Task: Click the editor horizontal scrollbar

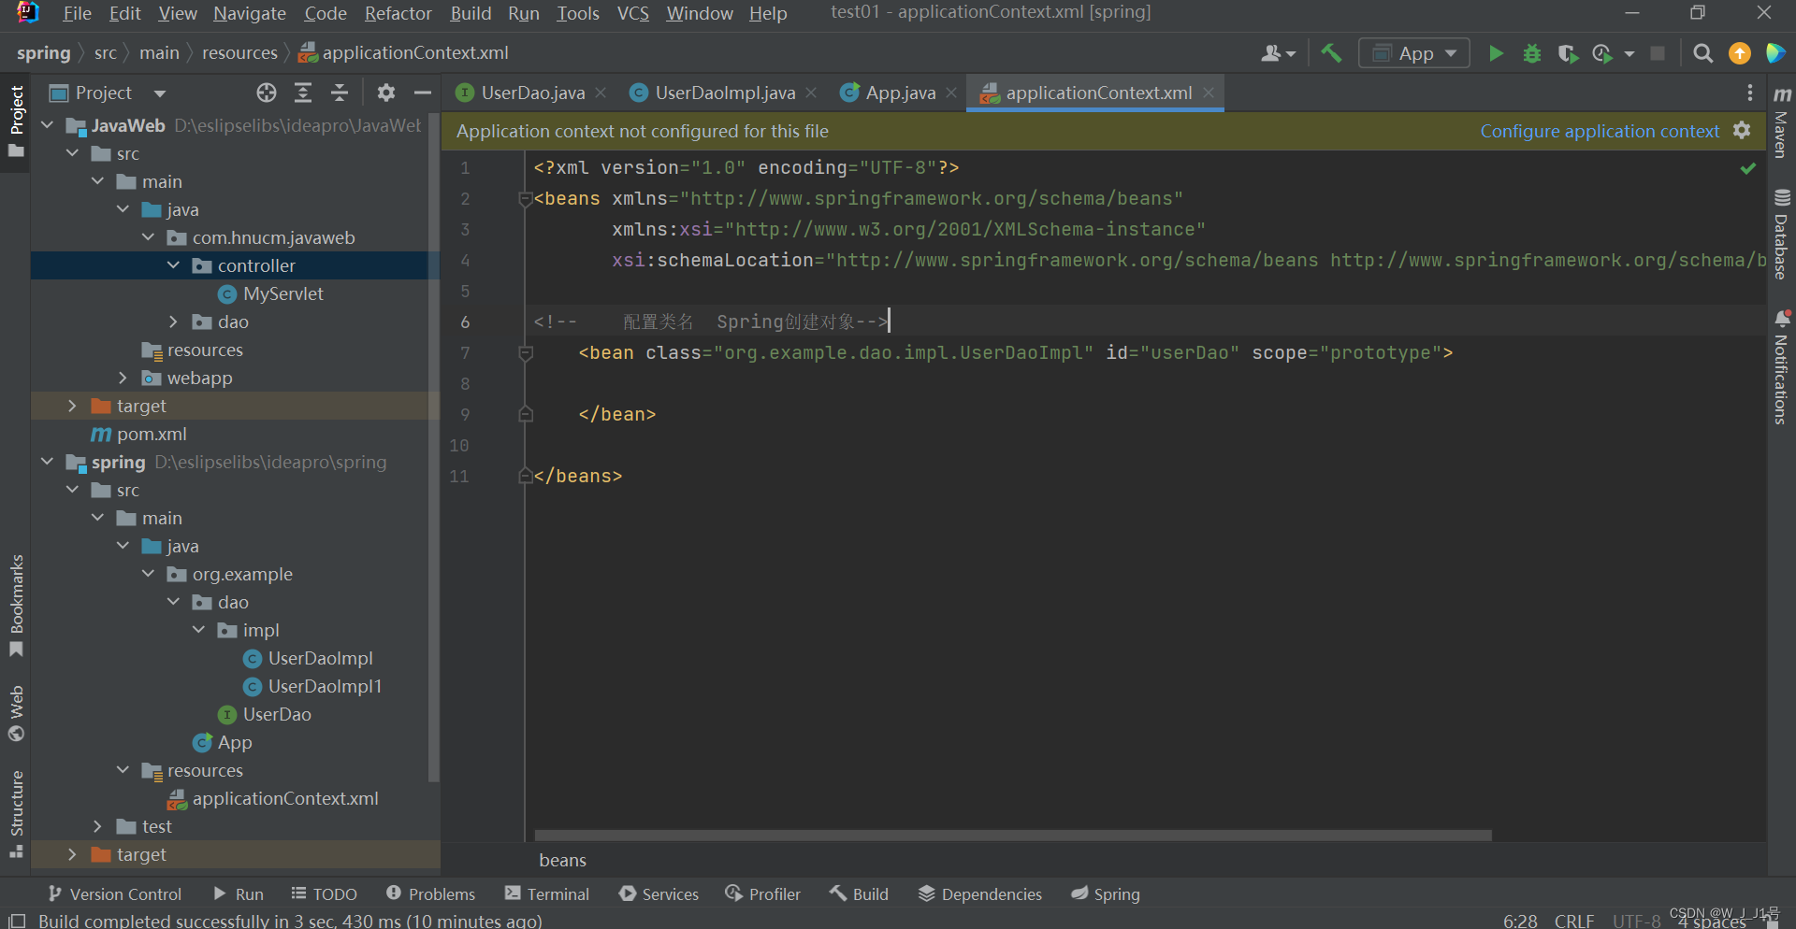Action: coord(1013,836)
